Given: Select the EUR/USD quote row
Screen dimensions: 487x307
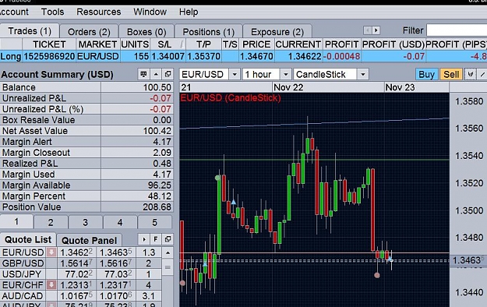Looking at the screenshot, I should [81, 252].
